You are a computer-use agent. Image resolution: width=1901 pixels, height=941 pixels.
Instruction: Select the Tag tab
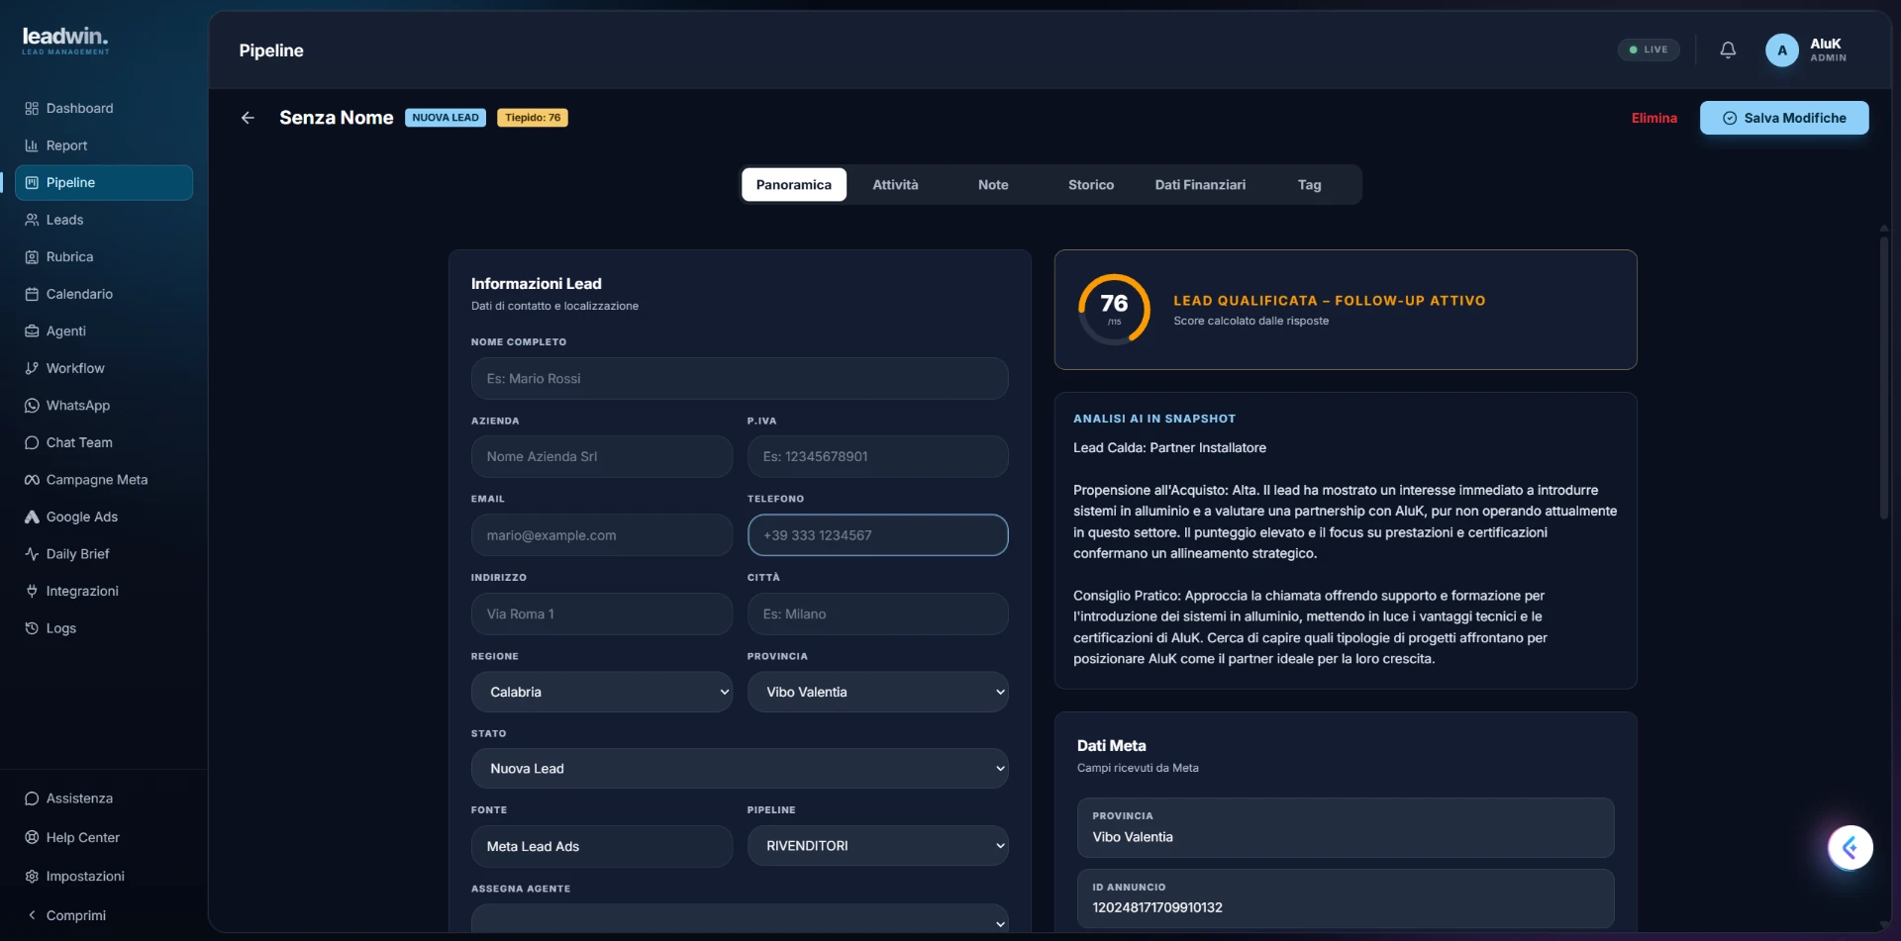point(1309,185)
